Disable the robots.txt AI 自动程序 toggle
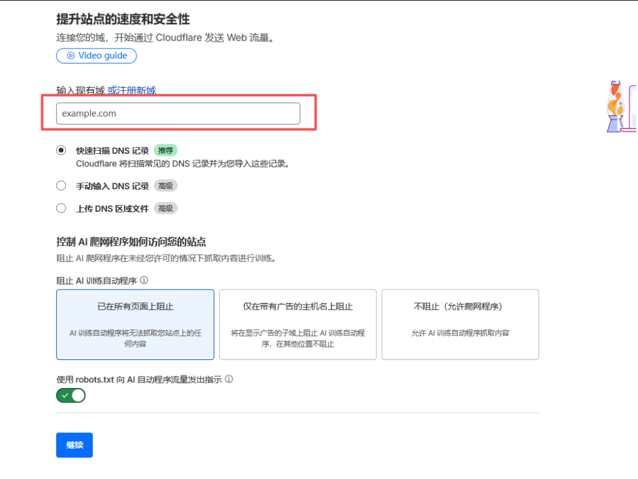 pyautogui.click(x=70, y=395)
